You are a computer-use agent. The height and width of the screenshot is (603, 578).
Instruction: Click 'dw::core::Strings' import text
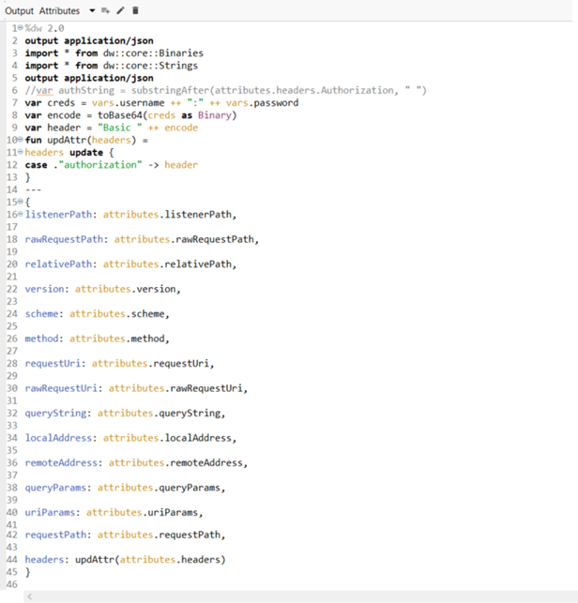pyautogui.click(x=150, y=66)
